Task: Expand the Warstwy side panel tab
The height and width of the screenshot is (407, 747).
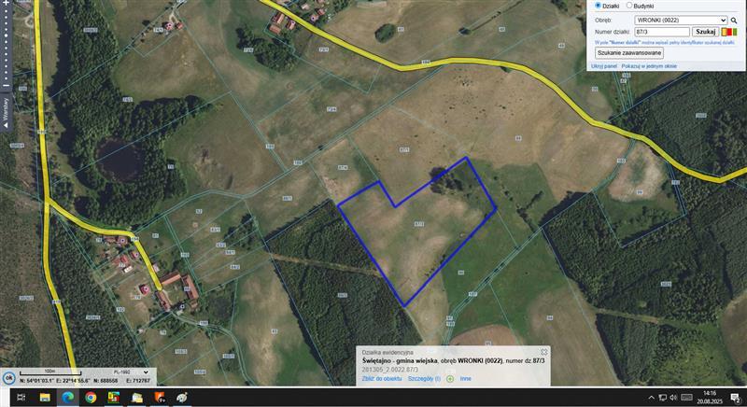Action: 6,112
